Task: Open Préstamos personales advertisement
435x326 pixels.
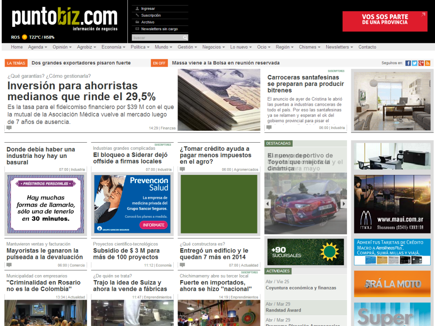Action: tap(45, 204)
